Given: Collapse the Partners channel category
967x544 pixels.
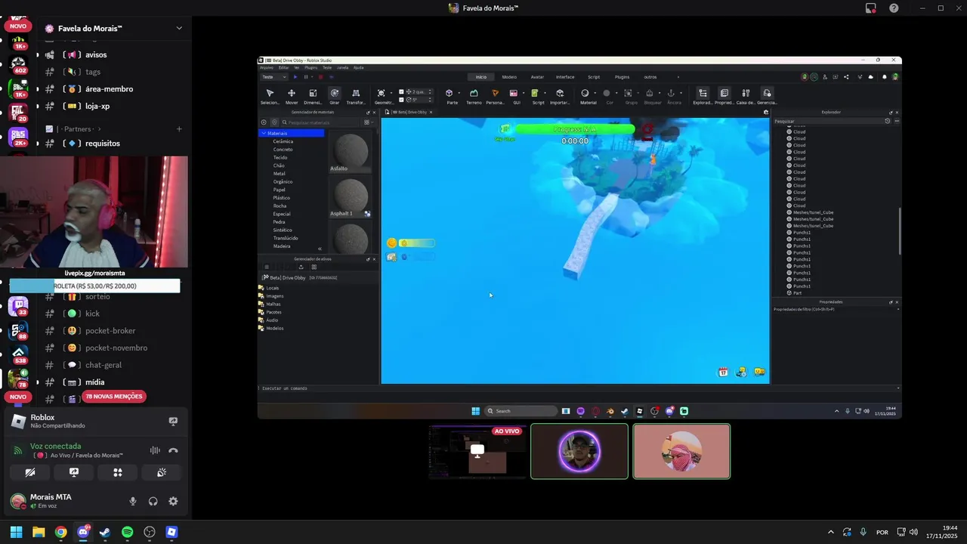Looking at the screenshot, I should (x=79, y=129).
